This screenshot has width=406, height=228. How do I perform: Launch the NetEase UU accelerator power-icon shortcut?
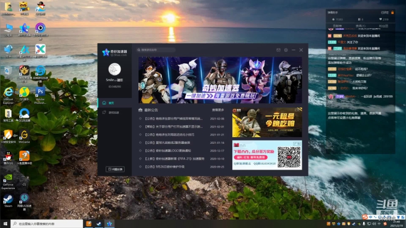[x=24, y=202]
